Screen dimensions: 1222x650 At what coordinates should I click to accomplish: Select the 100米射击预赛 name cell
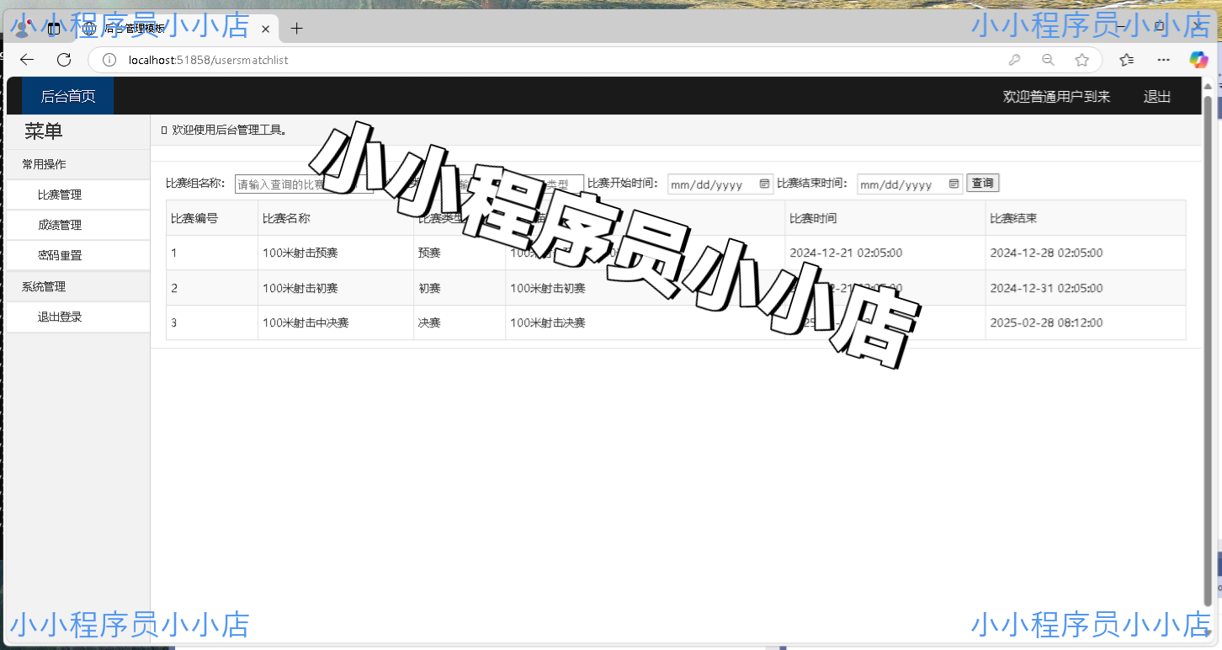point(336,253)
